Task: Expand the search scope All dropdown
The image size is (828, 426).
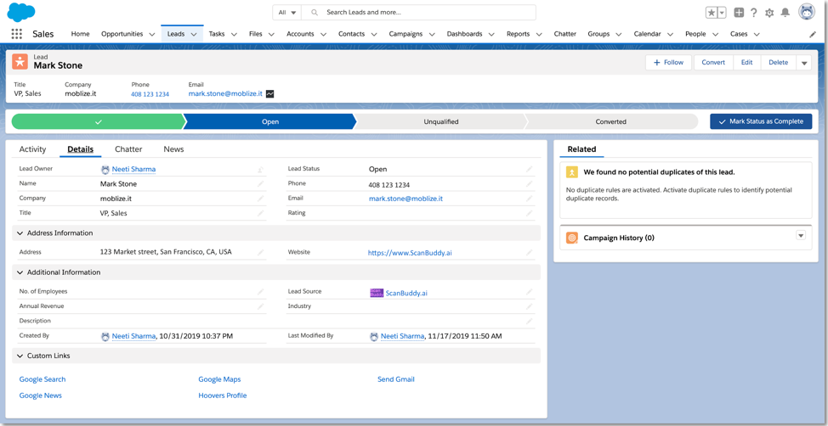Action: pyautogui.click(x=287, y=13)
